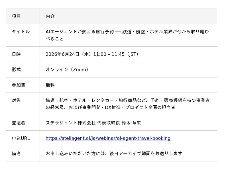Click the オンライン（Zoom） cell
The image size is (228, 170).
pos(129,69)
